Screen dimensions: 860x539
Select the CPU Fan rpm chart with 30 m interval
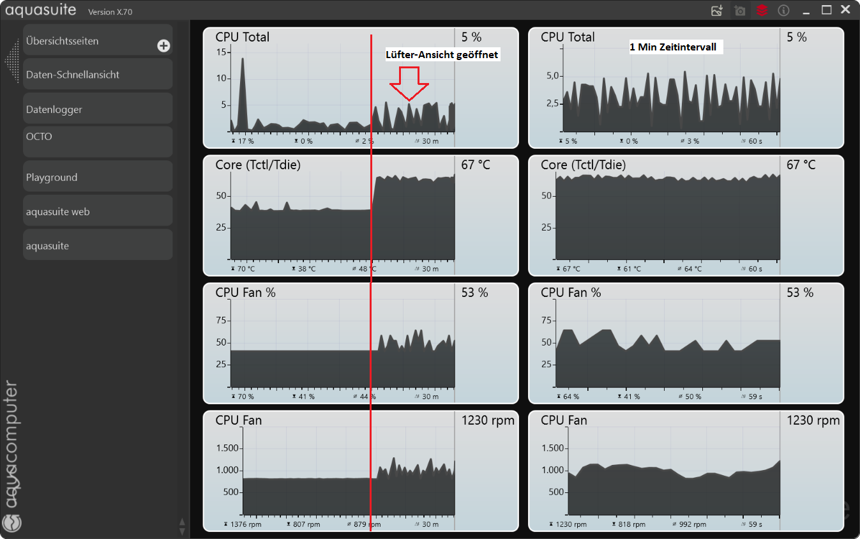coord(361,471)
